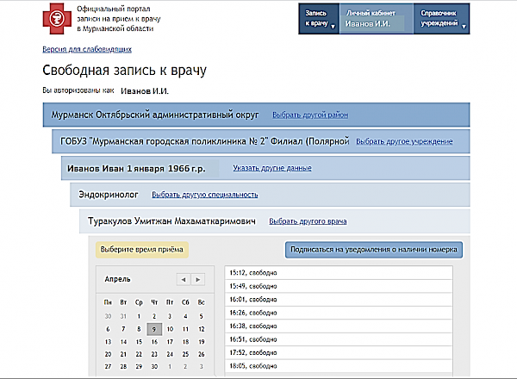Go to previous month in calendar
The image size is (517, 379).
tap(182, 279)
